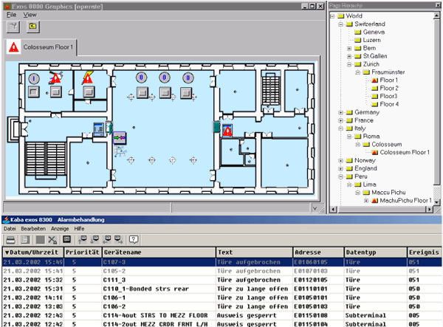This screenshot has height=327, width=443.
Task: Click the Adresse column header
Action: (318, 252)
